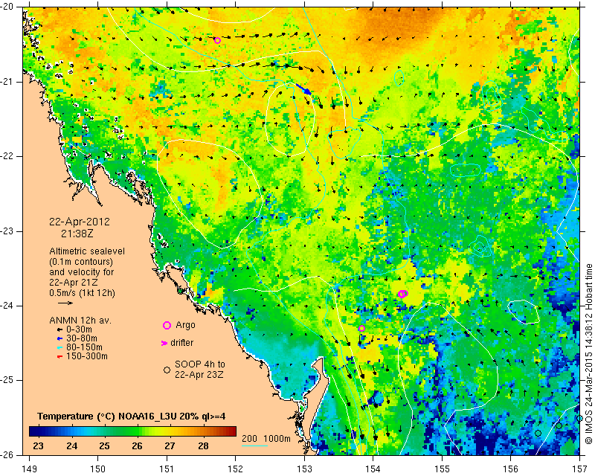Screen dimensions: 595x476
Task: Click the dark red end of the temperature colour bar
Action: coord(231,431)
